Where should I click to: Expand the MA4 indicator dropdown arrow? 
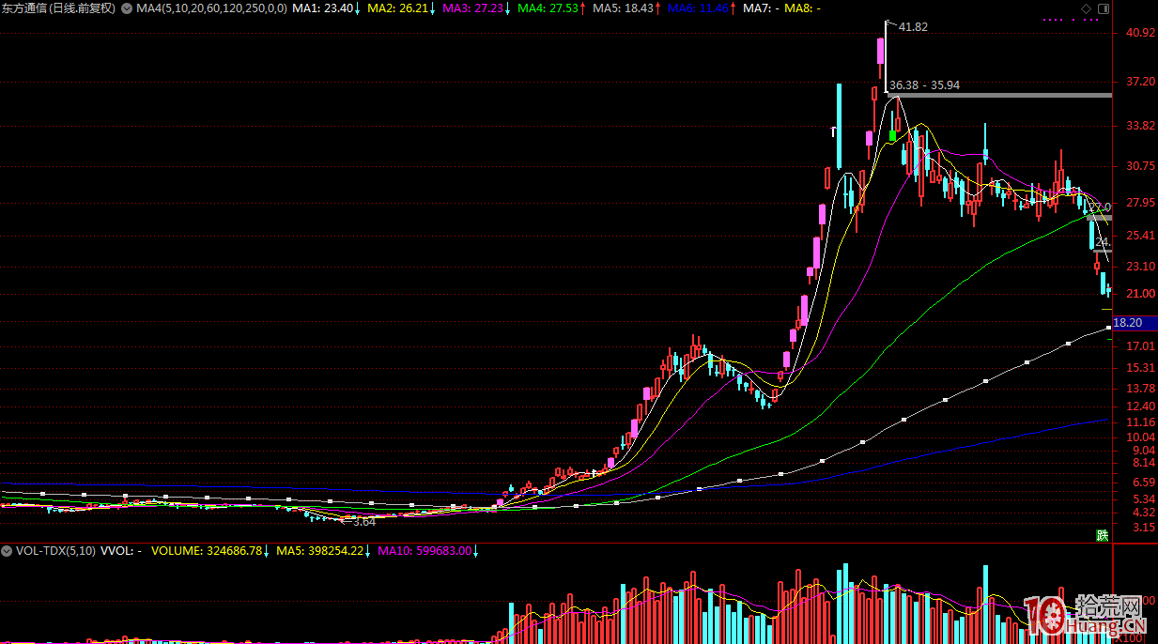tap(128, 8)
